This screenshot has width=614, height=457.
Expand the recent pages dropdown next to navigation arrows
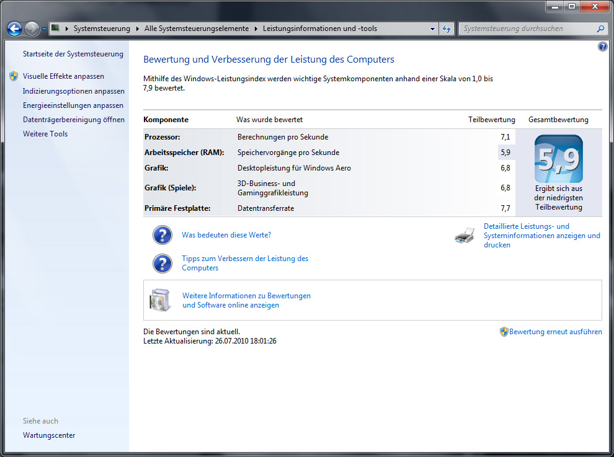tap(45, 29)
